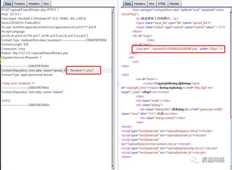Viewport: 232px width, 170px height.
Task: Click the Host: 127.0.0.1 header line
Action: pyautogui.click(x=11, y=14)
